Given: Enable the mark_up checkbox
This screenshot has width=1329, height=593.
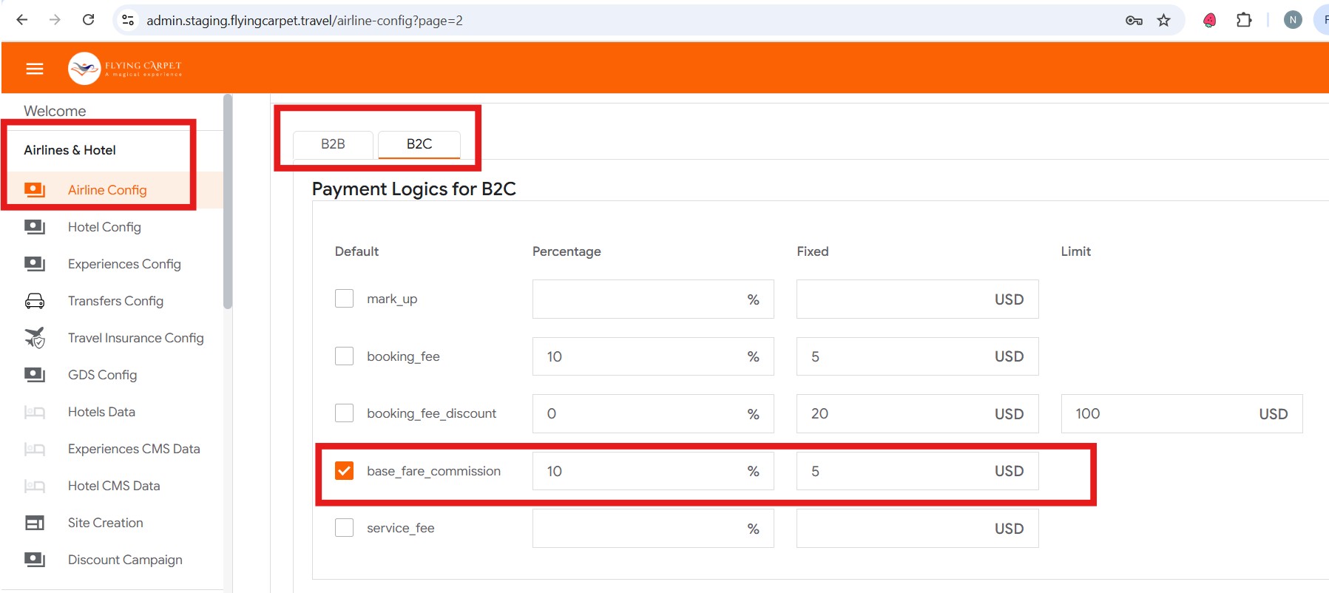Looking at the screenshot, I should [x=344, y=299].
